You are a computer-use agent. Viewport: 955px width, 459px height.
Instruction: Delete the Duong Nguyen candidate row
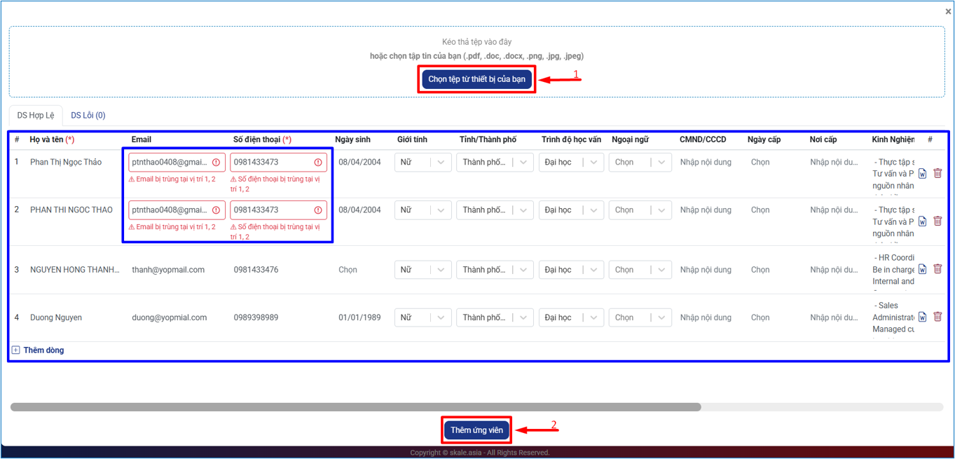[937, 317]
